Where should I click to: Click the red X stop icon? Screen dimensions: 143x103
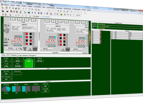click(35, 13)
